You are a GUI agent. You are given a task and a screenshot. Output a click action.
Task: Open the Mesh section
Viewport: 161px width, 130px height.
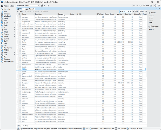[6, 25]
